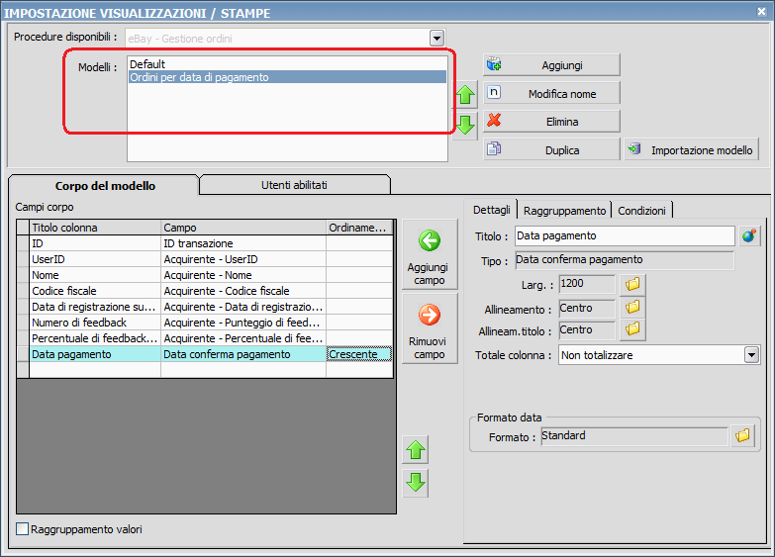This screenshot has height=557, width=775.
Task: Open the Raggruppamento tab
Action: [x=564, y=211]
